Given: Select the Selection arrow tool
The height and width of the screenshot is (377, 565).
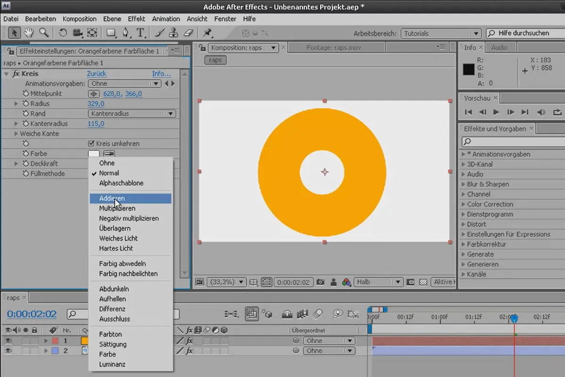Looking at the screenshot, I should coord(14,33).
